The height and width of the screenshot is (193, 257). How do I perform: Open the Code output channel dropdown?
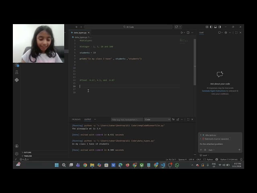coord(157,120)
